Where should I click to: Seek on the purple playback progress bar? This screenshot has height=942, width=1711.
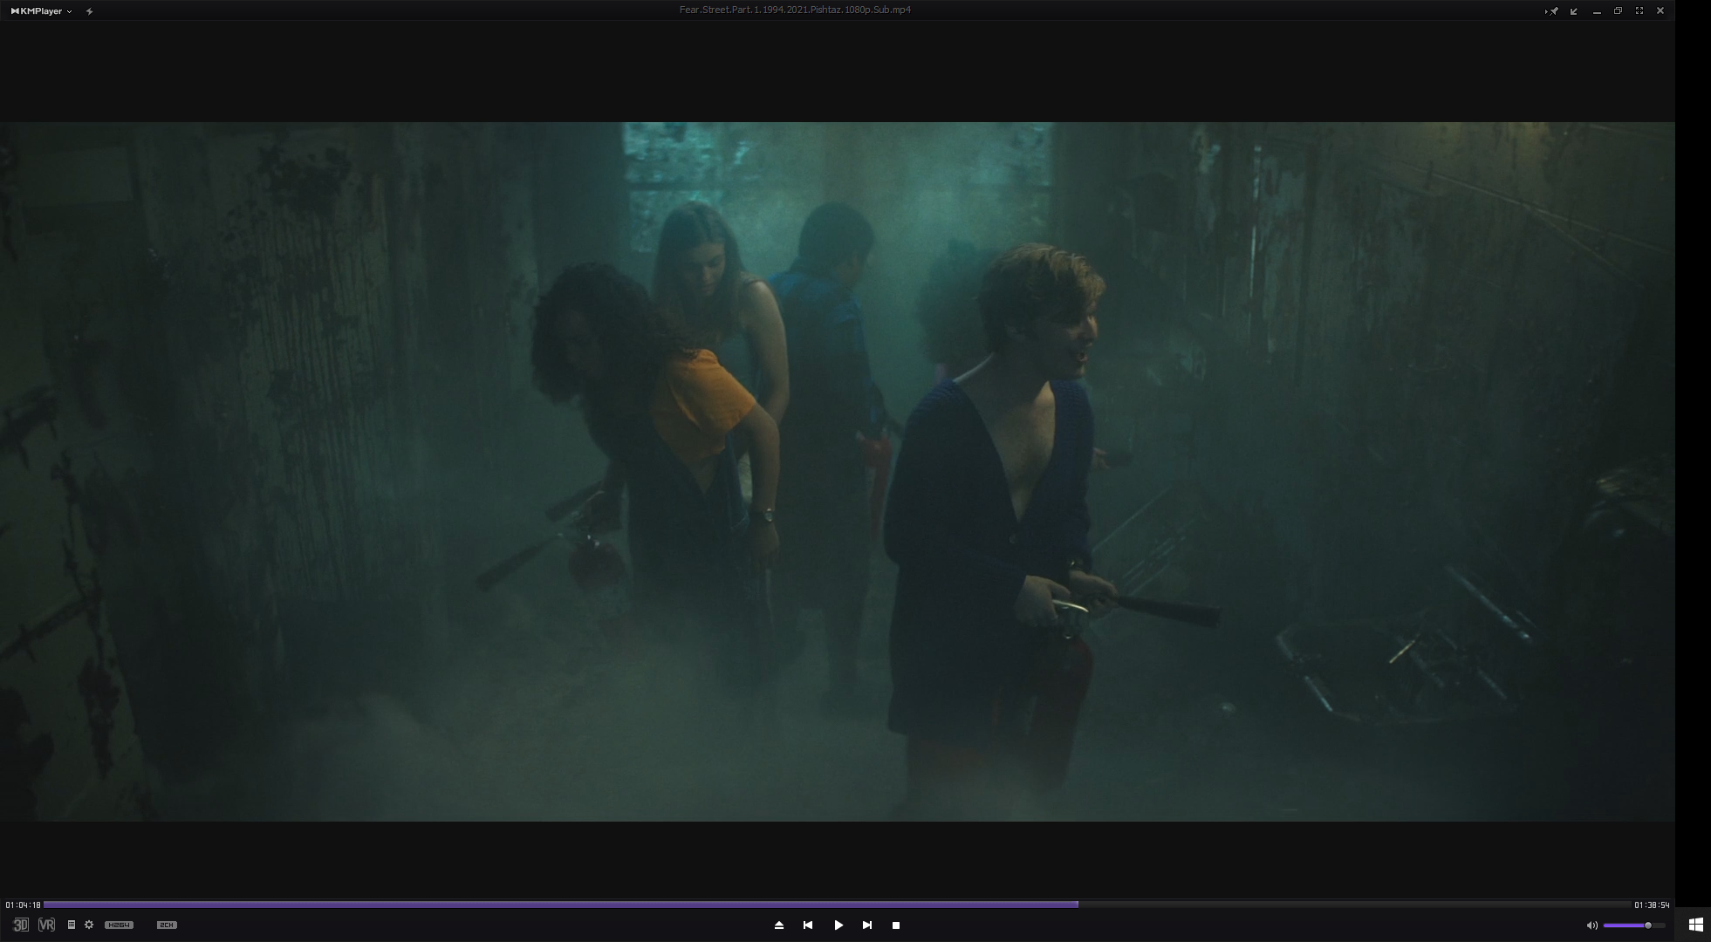[x=838, y=904]
